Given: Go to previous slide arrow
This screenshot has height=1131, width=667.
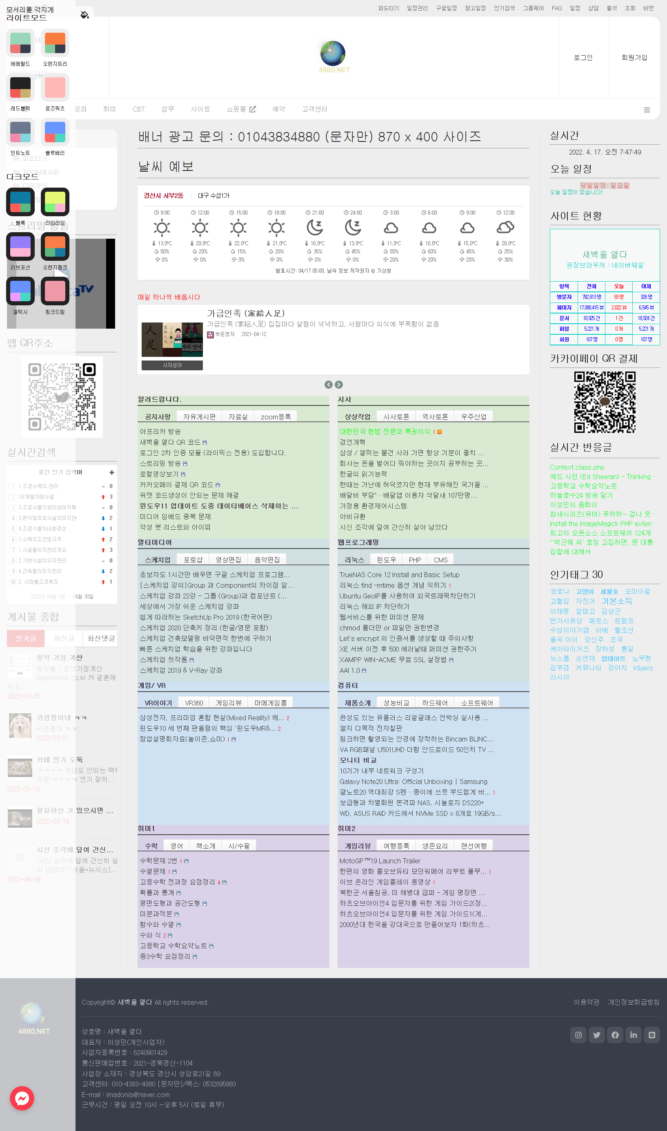Looking at the screenshot, I should [329, 384].
